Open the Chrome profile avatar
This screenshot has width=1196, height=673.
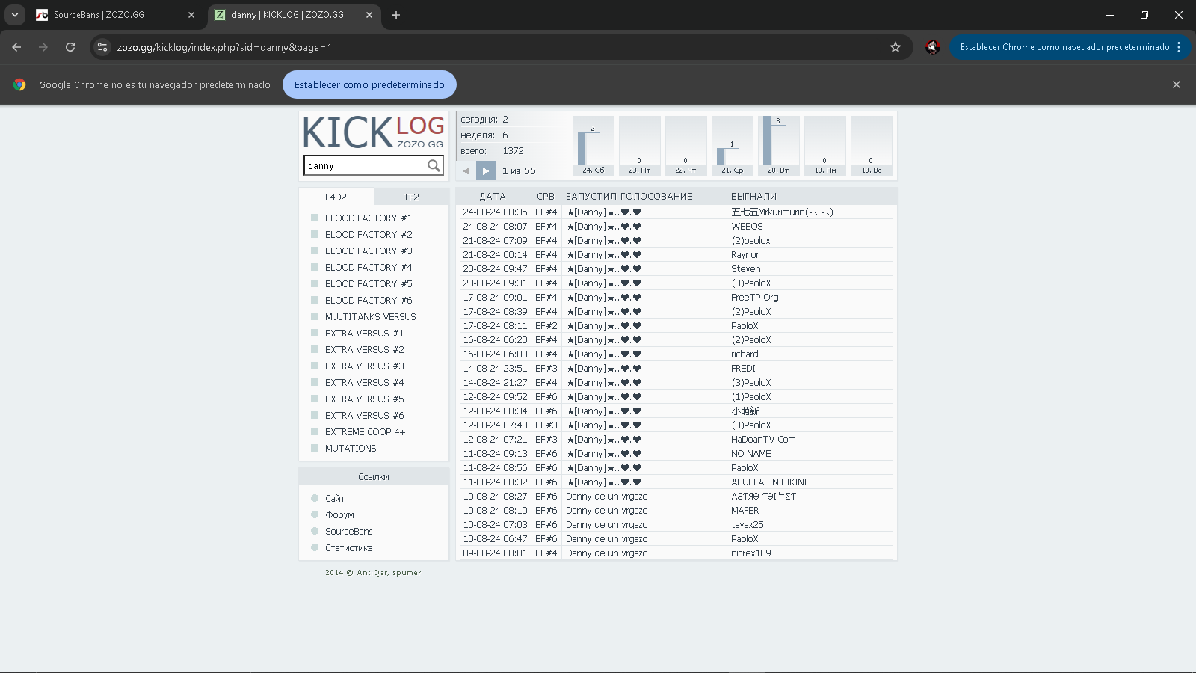[x=932, y=47]
